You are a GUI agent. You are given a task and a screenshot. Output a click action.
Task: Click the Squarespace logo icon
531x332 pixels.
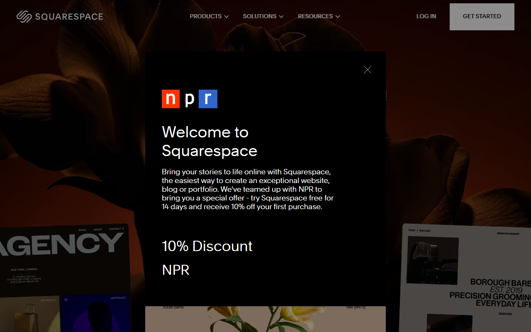(24, 17)
